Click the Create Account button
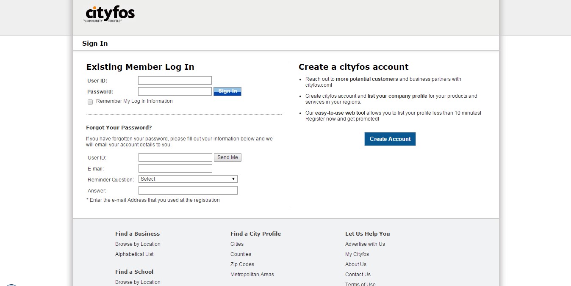Viewport: 571px width, 286px height. coord(390,139)
